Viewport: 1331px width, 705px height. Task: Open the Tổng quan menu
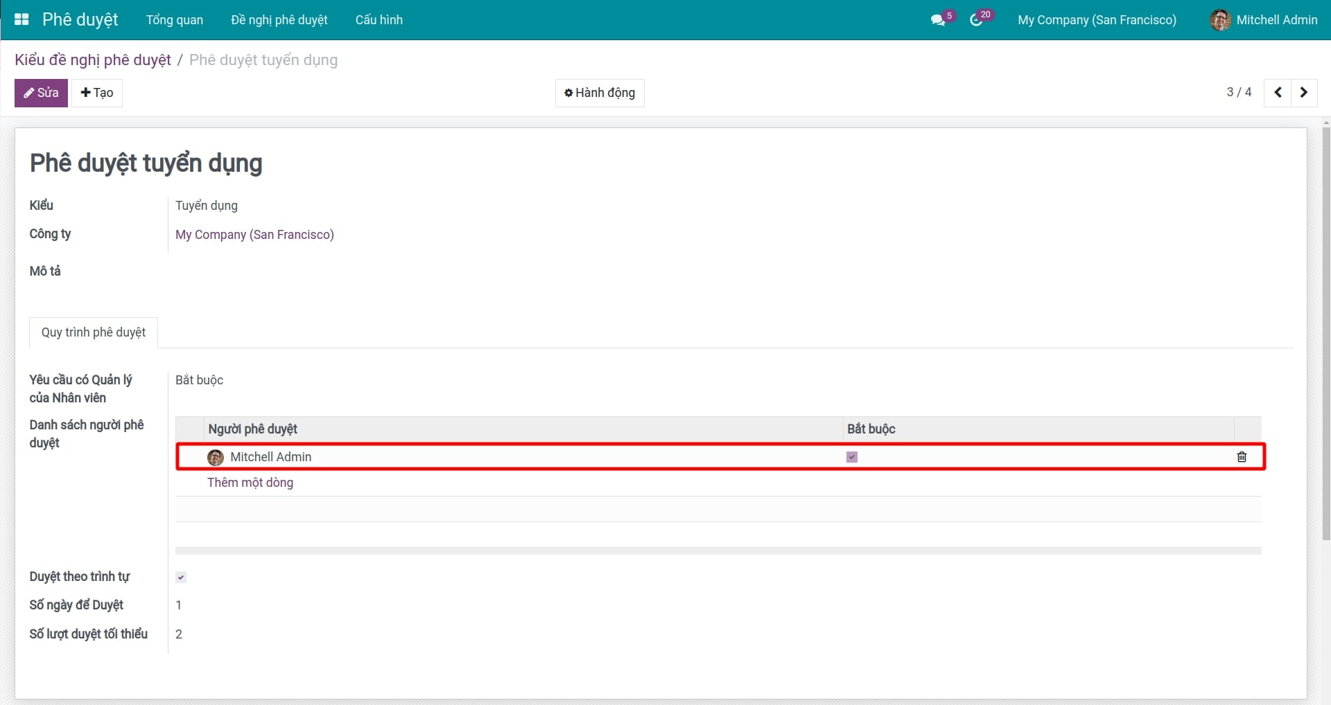(x=175, y=20)
